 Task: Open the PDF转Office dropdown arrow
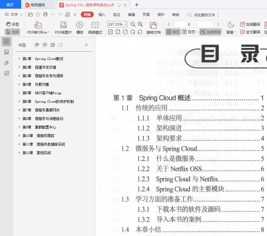coord(49,32)
